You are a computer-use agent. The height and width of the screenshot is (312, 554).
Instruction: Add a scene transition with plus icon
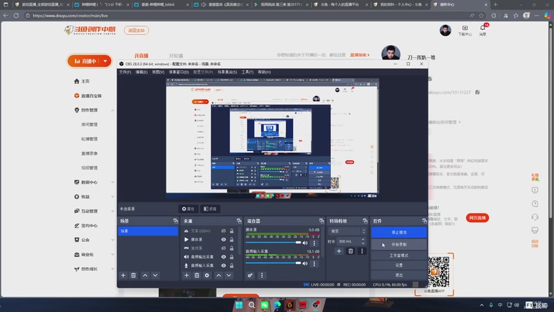(x=339, y=251)
